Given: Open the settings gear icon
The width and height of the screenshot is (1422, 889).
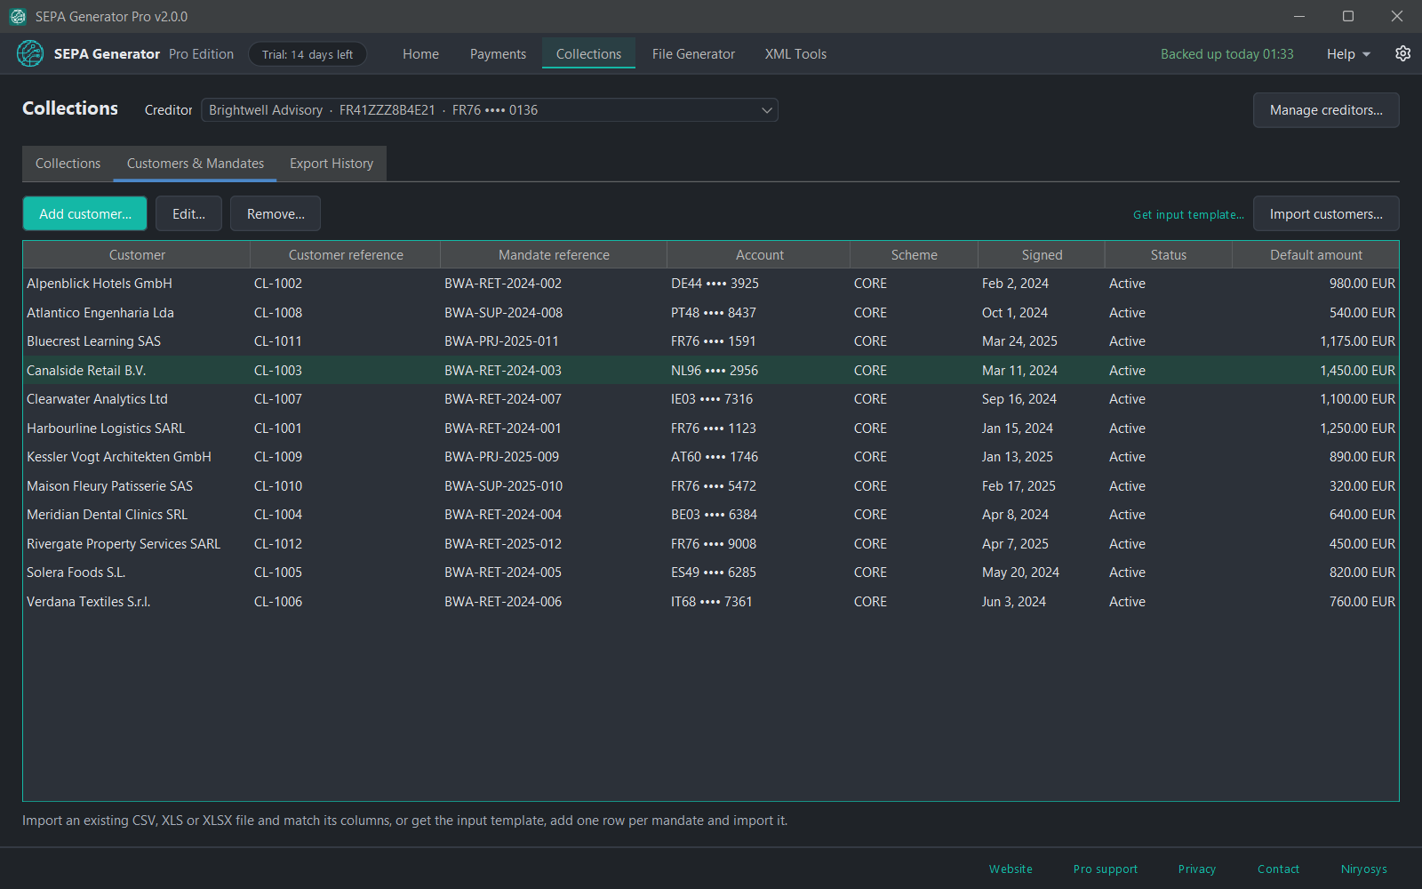Looking at the screenshot, I should 1403,53.
